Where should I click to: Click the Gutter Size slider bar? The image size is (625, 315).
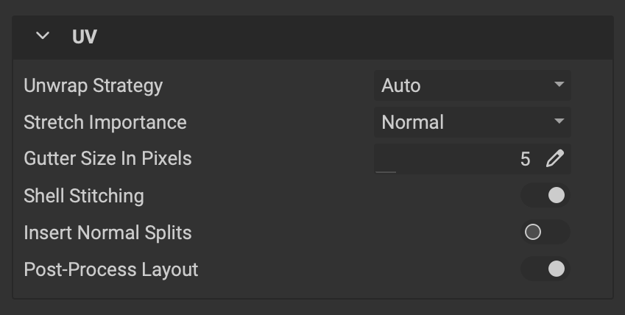pos(386,171)
